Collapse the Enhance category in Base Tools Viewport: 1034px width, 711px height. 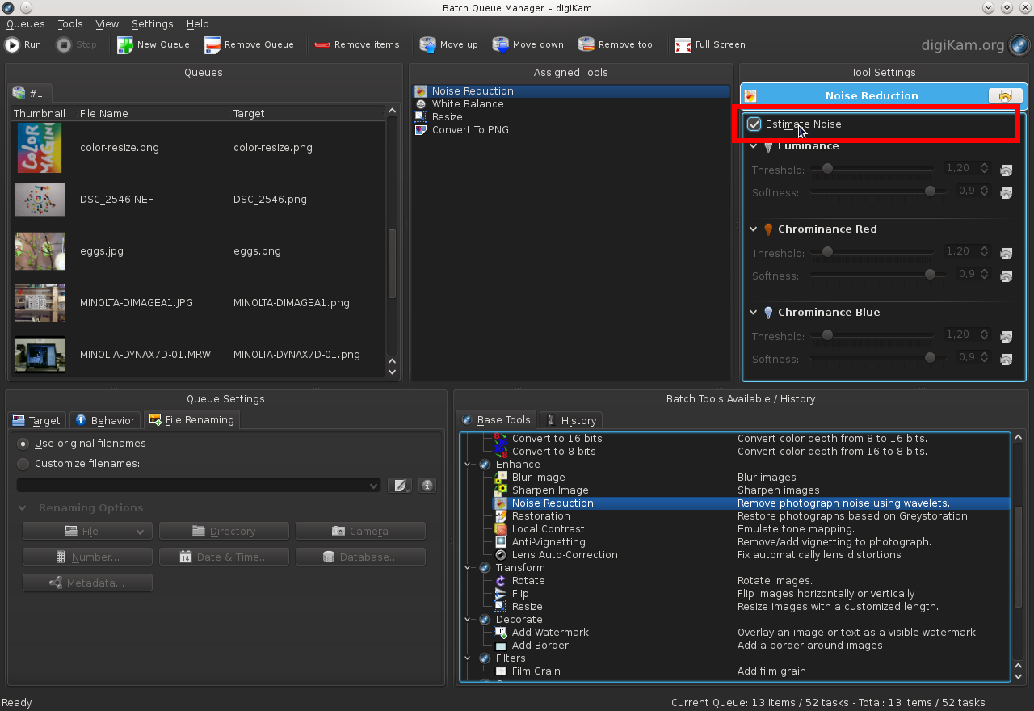click(x=467, y=464)
